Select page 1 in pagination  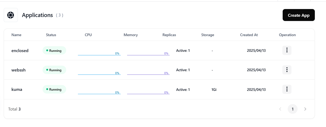point(292,109)
